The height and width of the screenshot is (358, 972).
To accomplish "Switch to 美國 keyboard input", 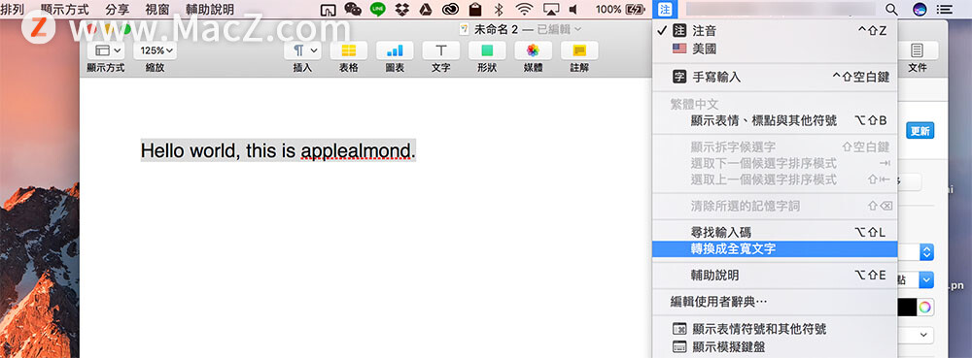I will 775,49.
